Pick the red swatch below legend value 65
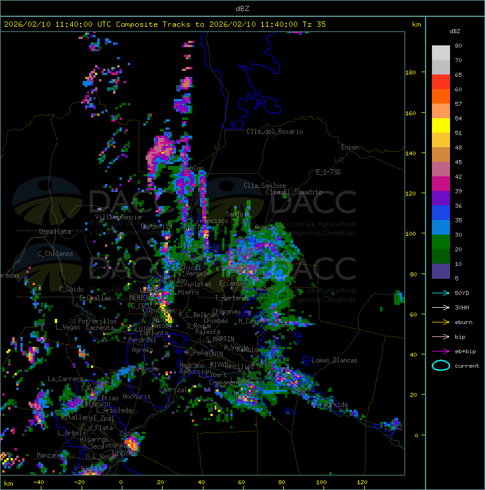Image resolution: width=485 pixels, height=490 pixels. coord(441,82)
